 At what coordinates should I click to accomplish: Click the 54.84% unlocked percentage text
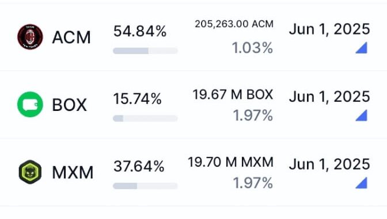coord(140,31)
